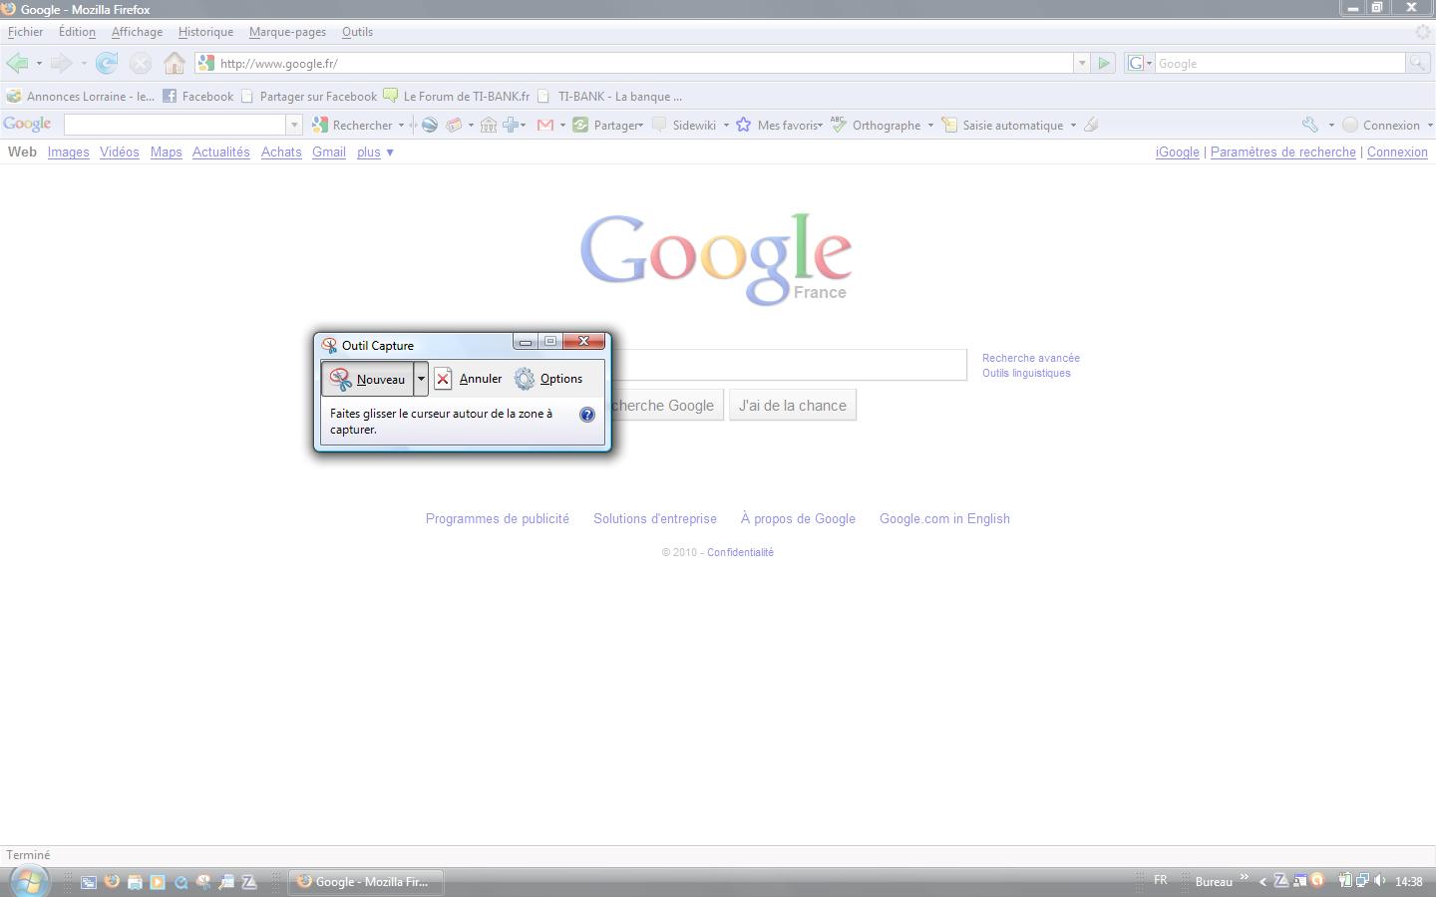Click the Firefox quick launch icon
Viewport: 1436px width, 897px height.
pos(112,882)
